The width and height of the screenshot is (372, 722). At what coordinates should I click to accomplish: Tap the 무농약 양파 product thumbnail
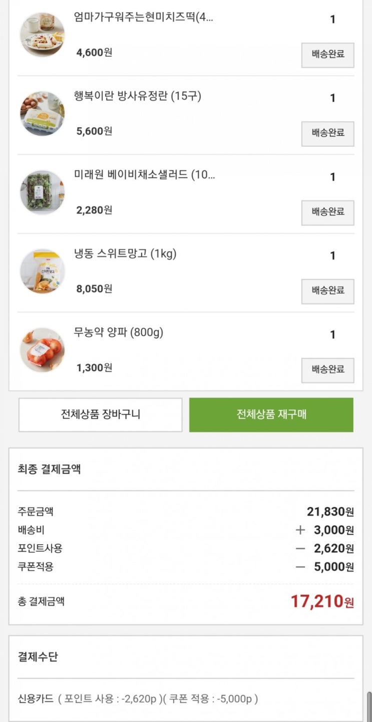tap(42, 350)
